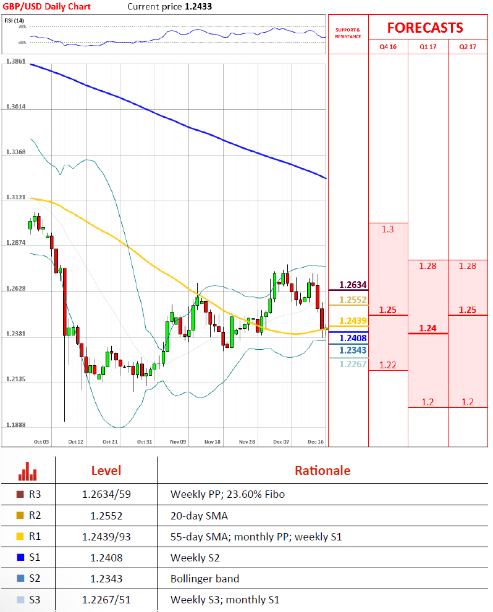Click the Support & Resistance header
Viewport: 493px width, 612px height.
tap(348, 33)
